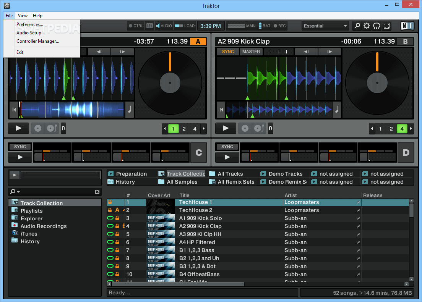Click Deck B quarter note icon
Screen dimensions: 422x302
pos(337,110)
